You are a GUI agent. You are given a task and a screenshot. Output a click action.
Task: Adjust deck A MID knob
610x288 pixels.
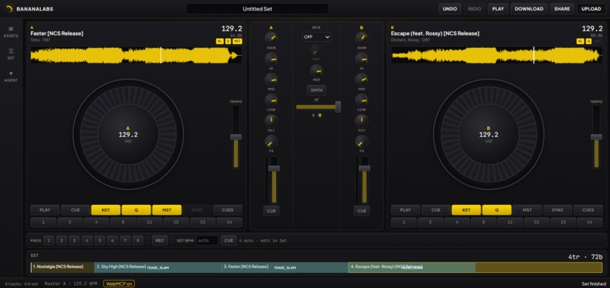[x=271, y=79]
